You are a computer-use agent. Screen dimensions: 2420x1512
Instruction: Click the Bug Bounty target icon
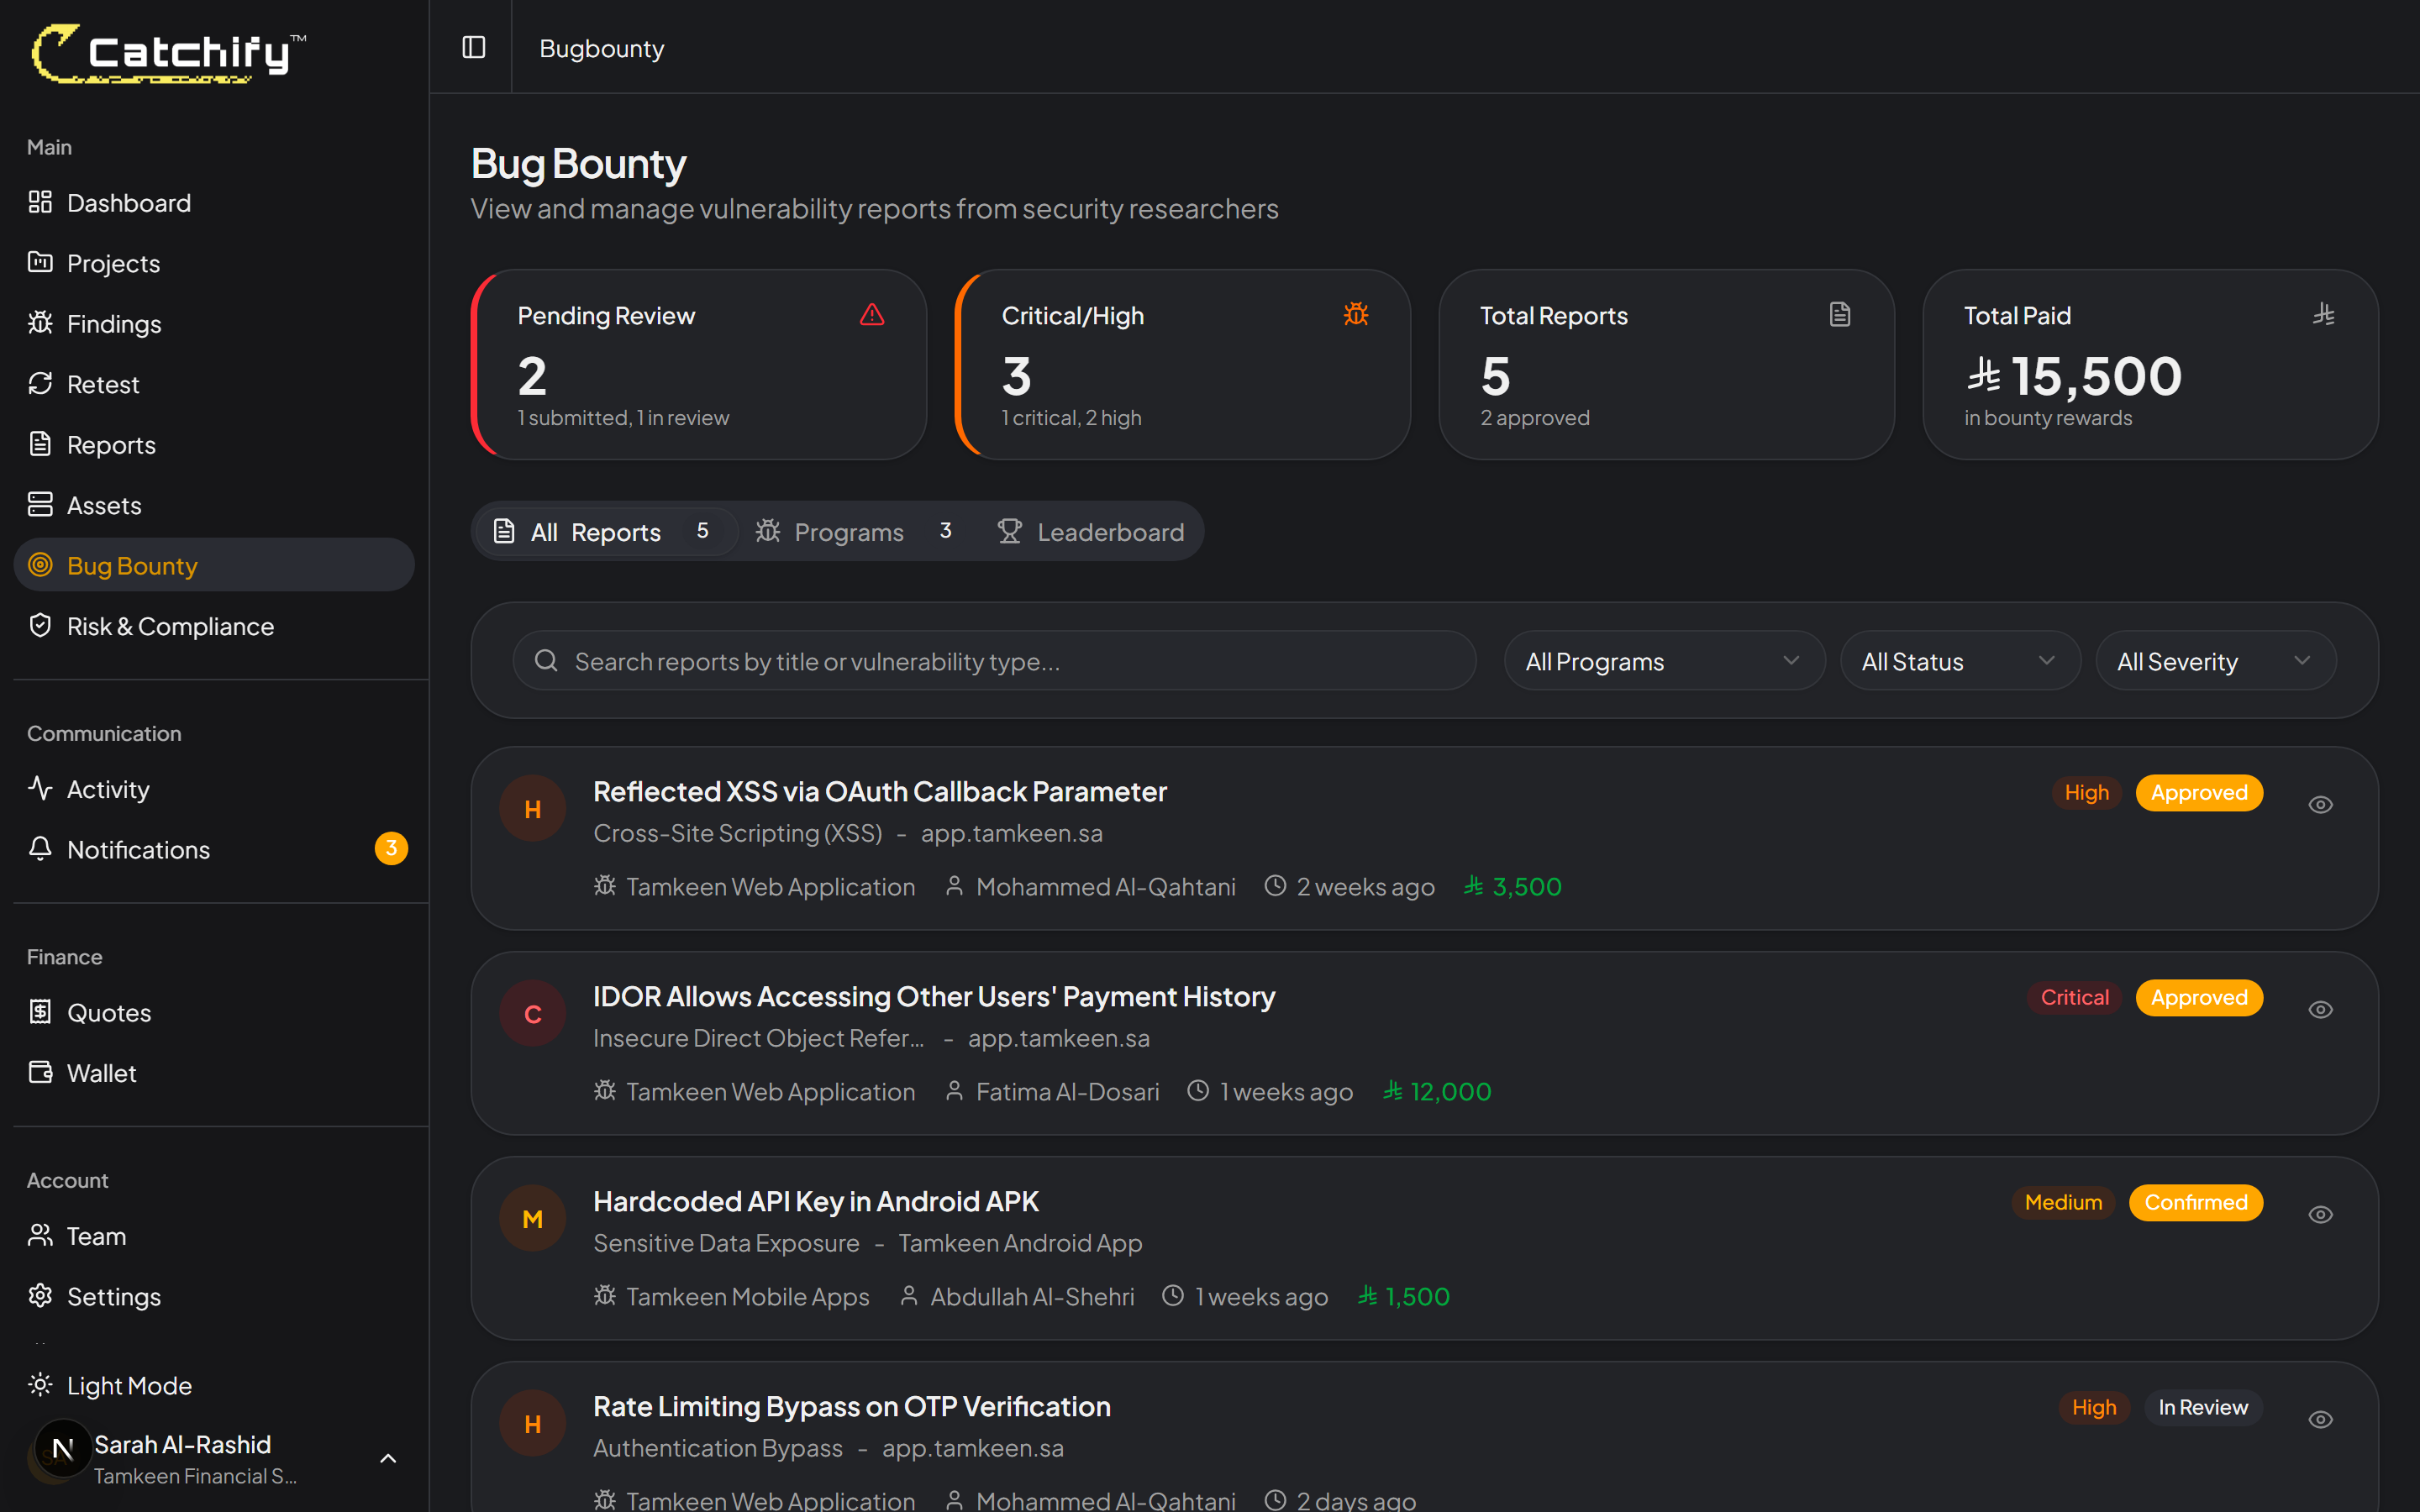[40, 565]
